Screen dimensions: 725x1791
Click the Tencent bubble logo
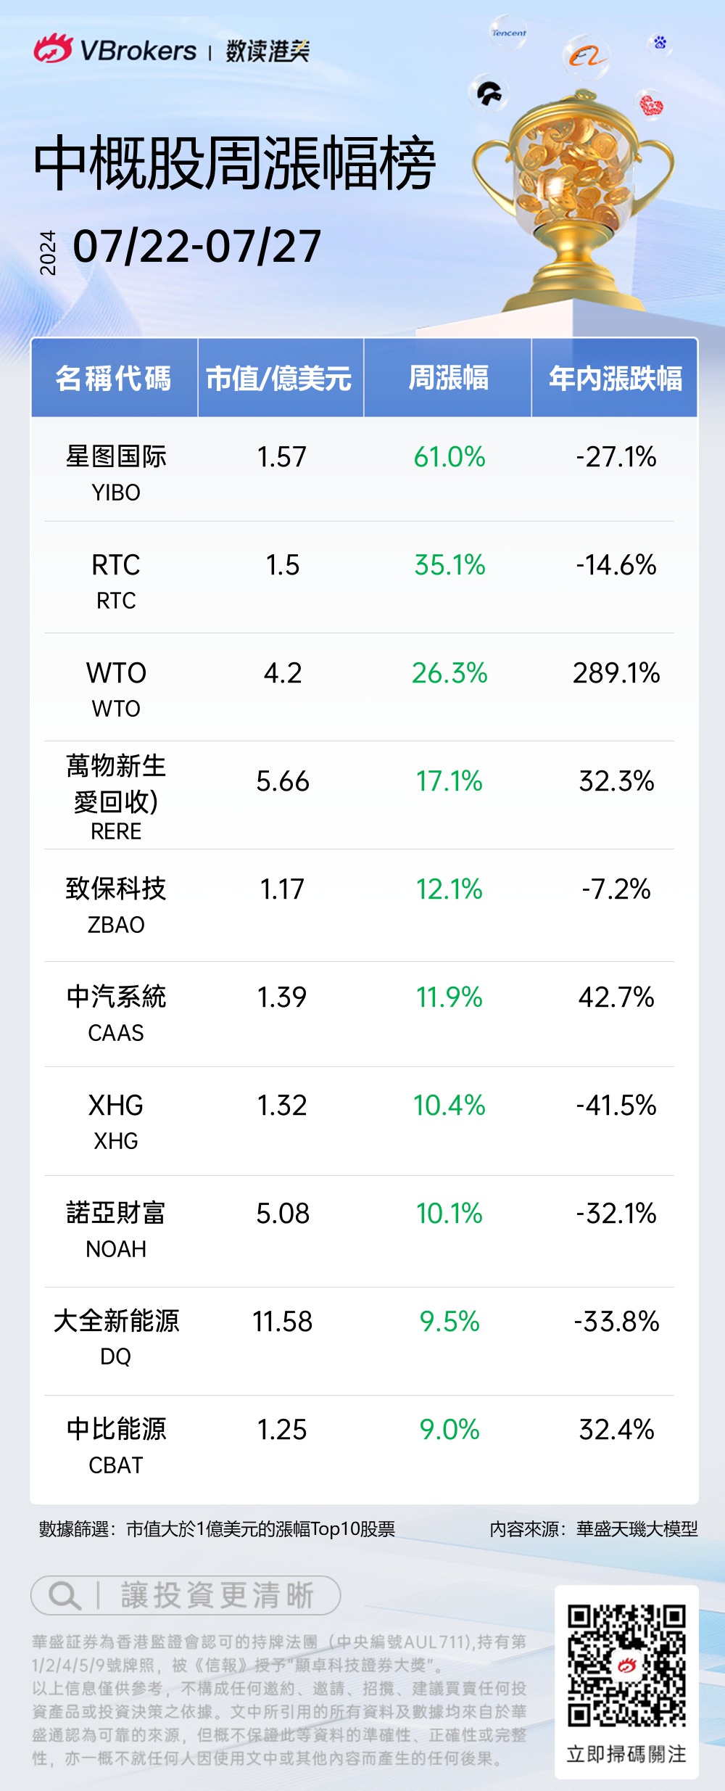click(508, 33)
